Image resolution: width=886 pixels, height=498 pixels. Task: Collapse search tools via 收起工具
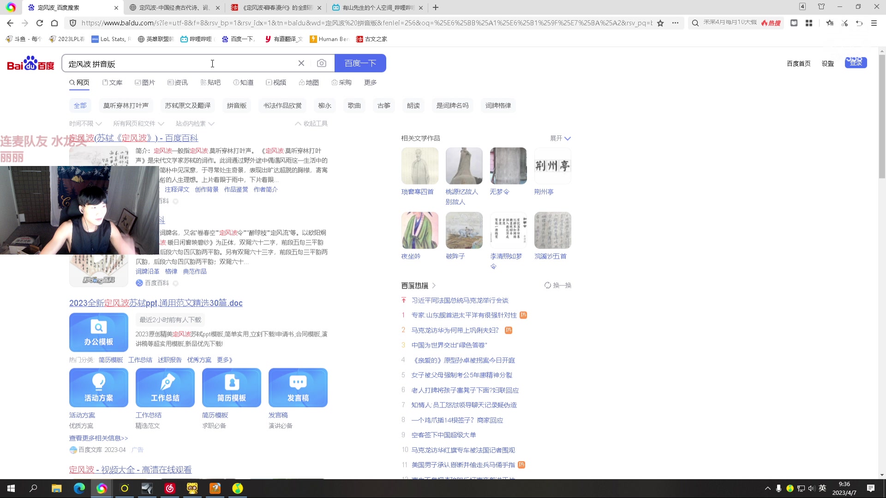[x=311, y=124]
